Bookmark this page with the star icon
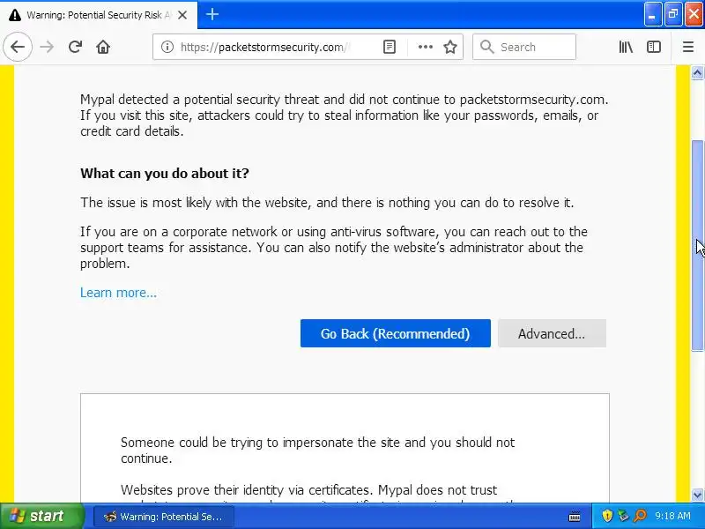This screenshot has height=529, width=705. pos(450,47)
